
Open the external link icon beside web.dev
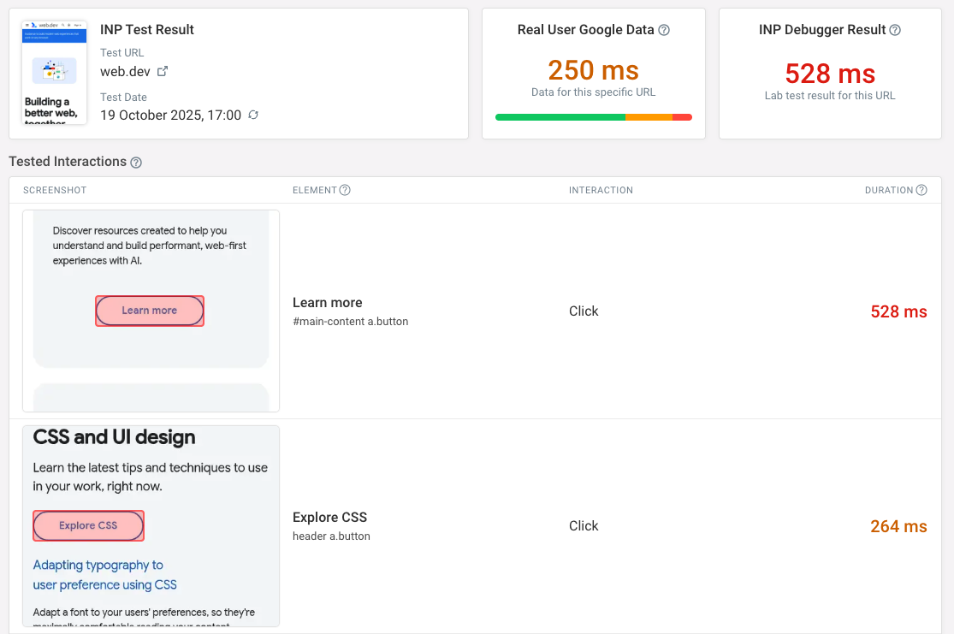pos(163,71)
